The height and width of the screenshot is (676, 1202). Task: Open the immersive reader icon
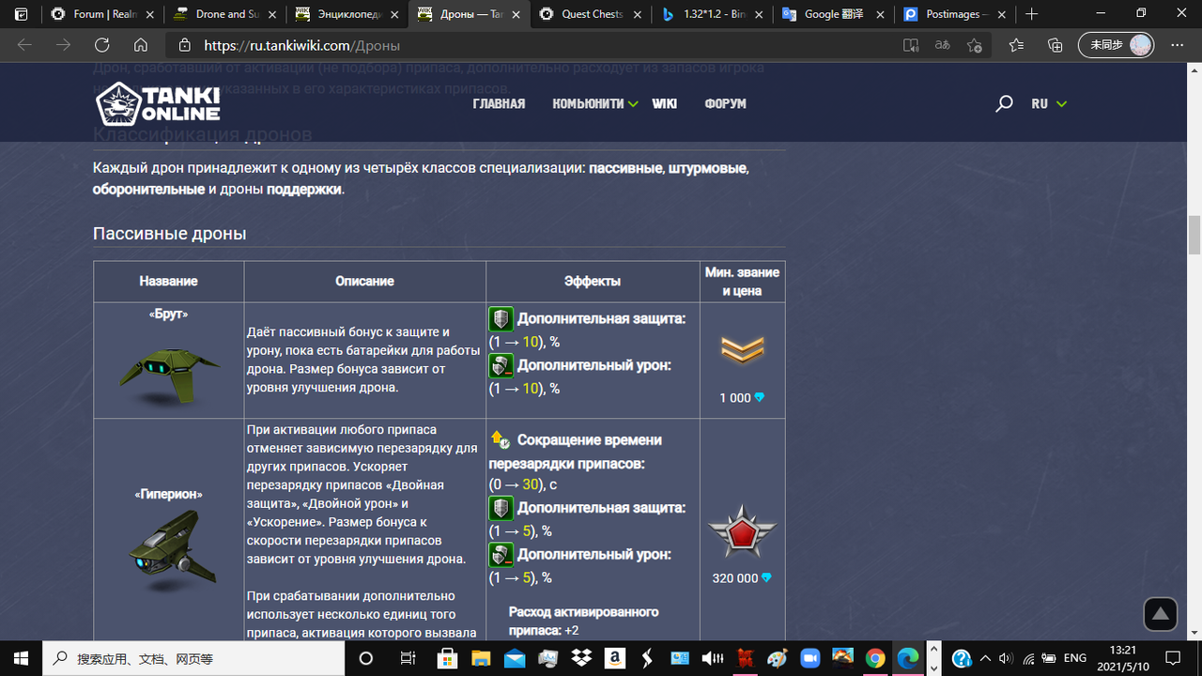[910, 45]
